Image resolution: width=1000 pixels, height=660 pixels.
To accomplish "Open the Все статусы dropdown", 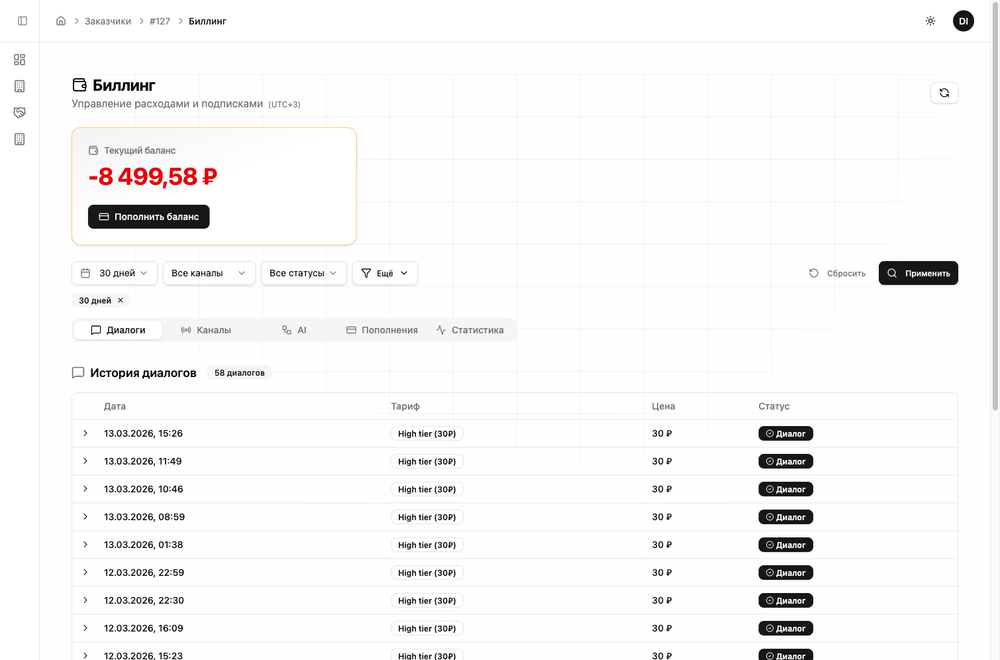I will (303, 273).
